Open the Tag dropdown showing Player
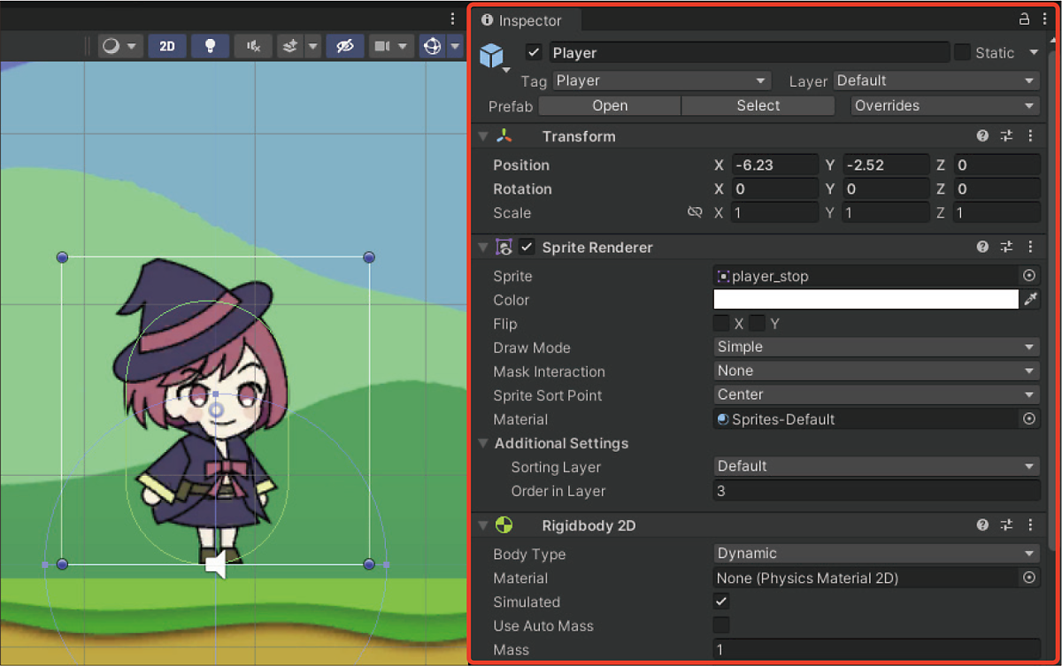This screenshot has height=666, width=1062. point(662,80)
